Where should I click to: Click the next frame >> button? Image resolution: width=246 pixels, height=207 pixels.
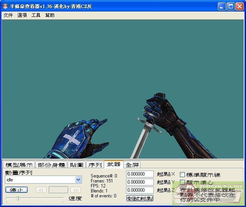(76, 190)
